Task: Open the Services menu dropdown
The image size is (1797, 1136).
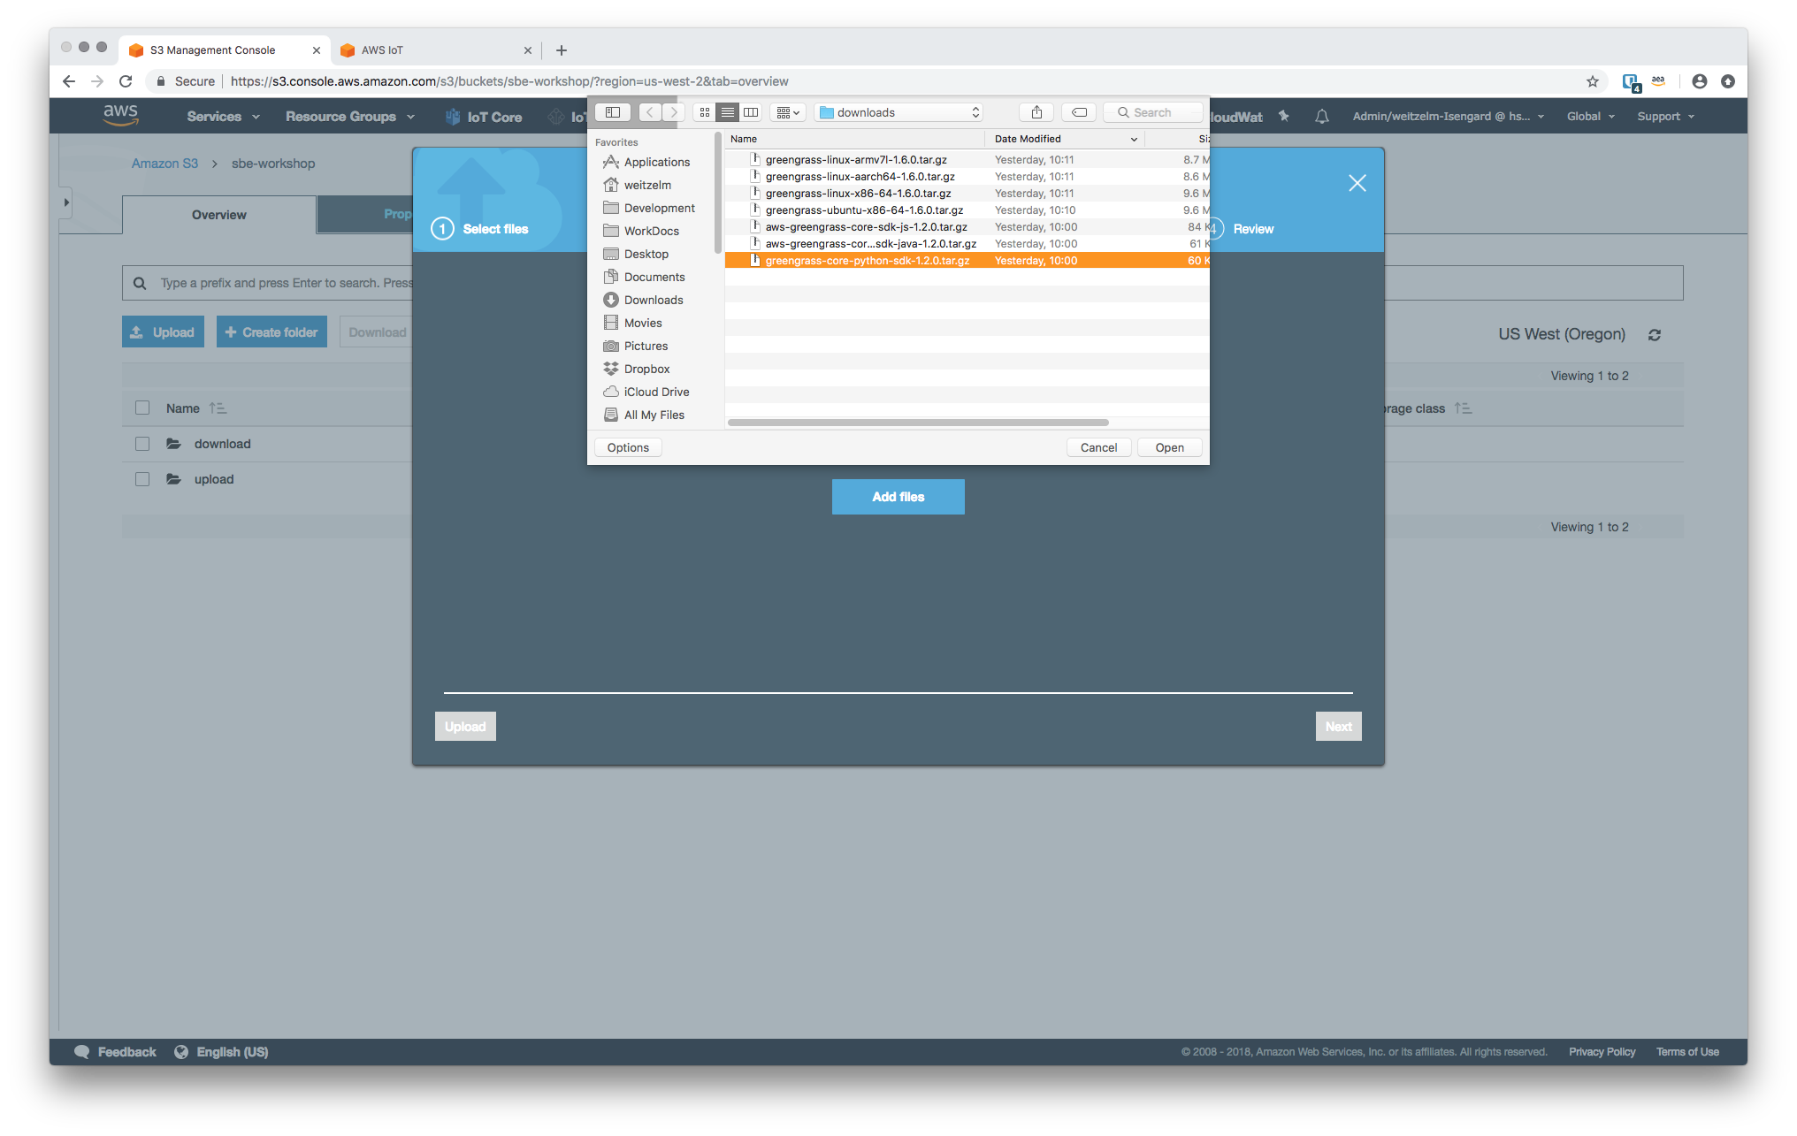Action: click(223, 117)
